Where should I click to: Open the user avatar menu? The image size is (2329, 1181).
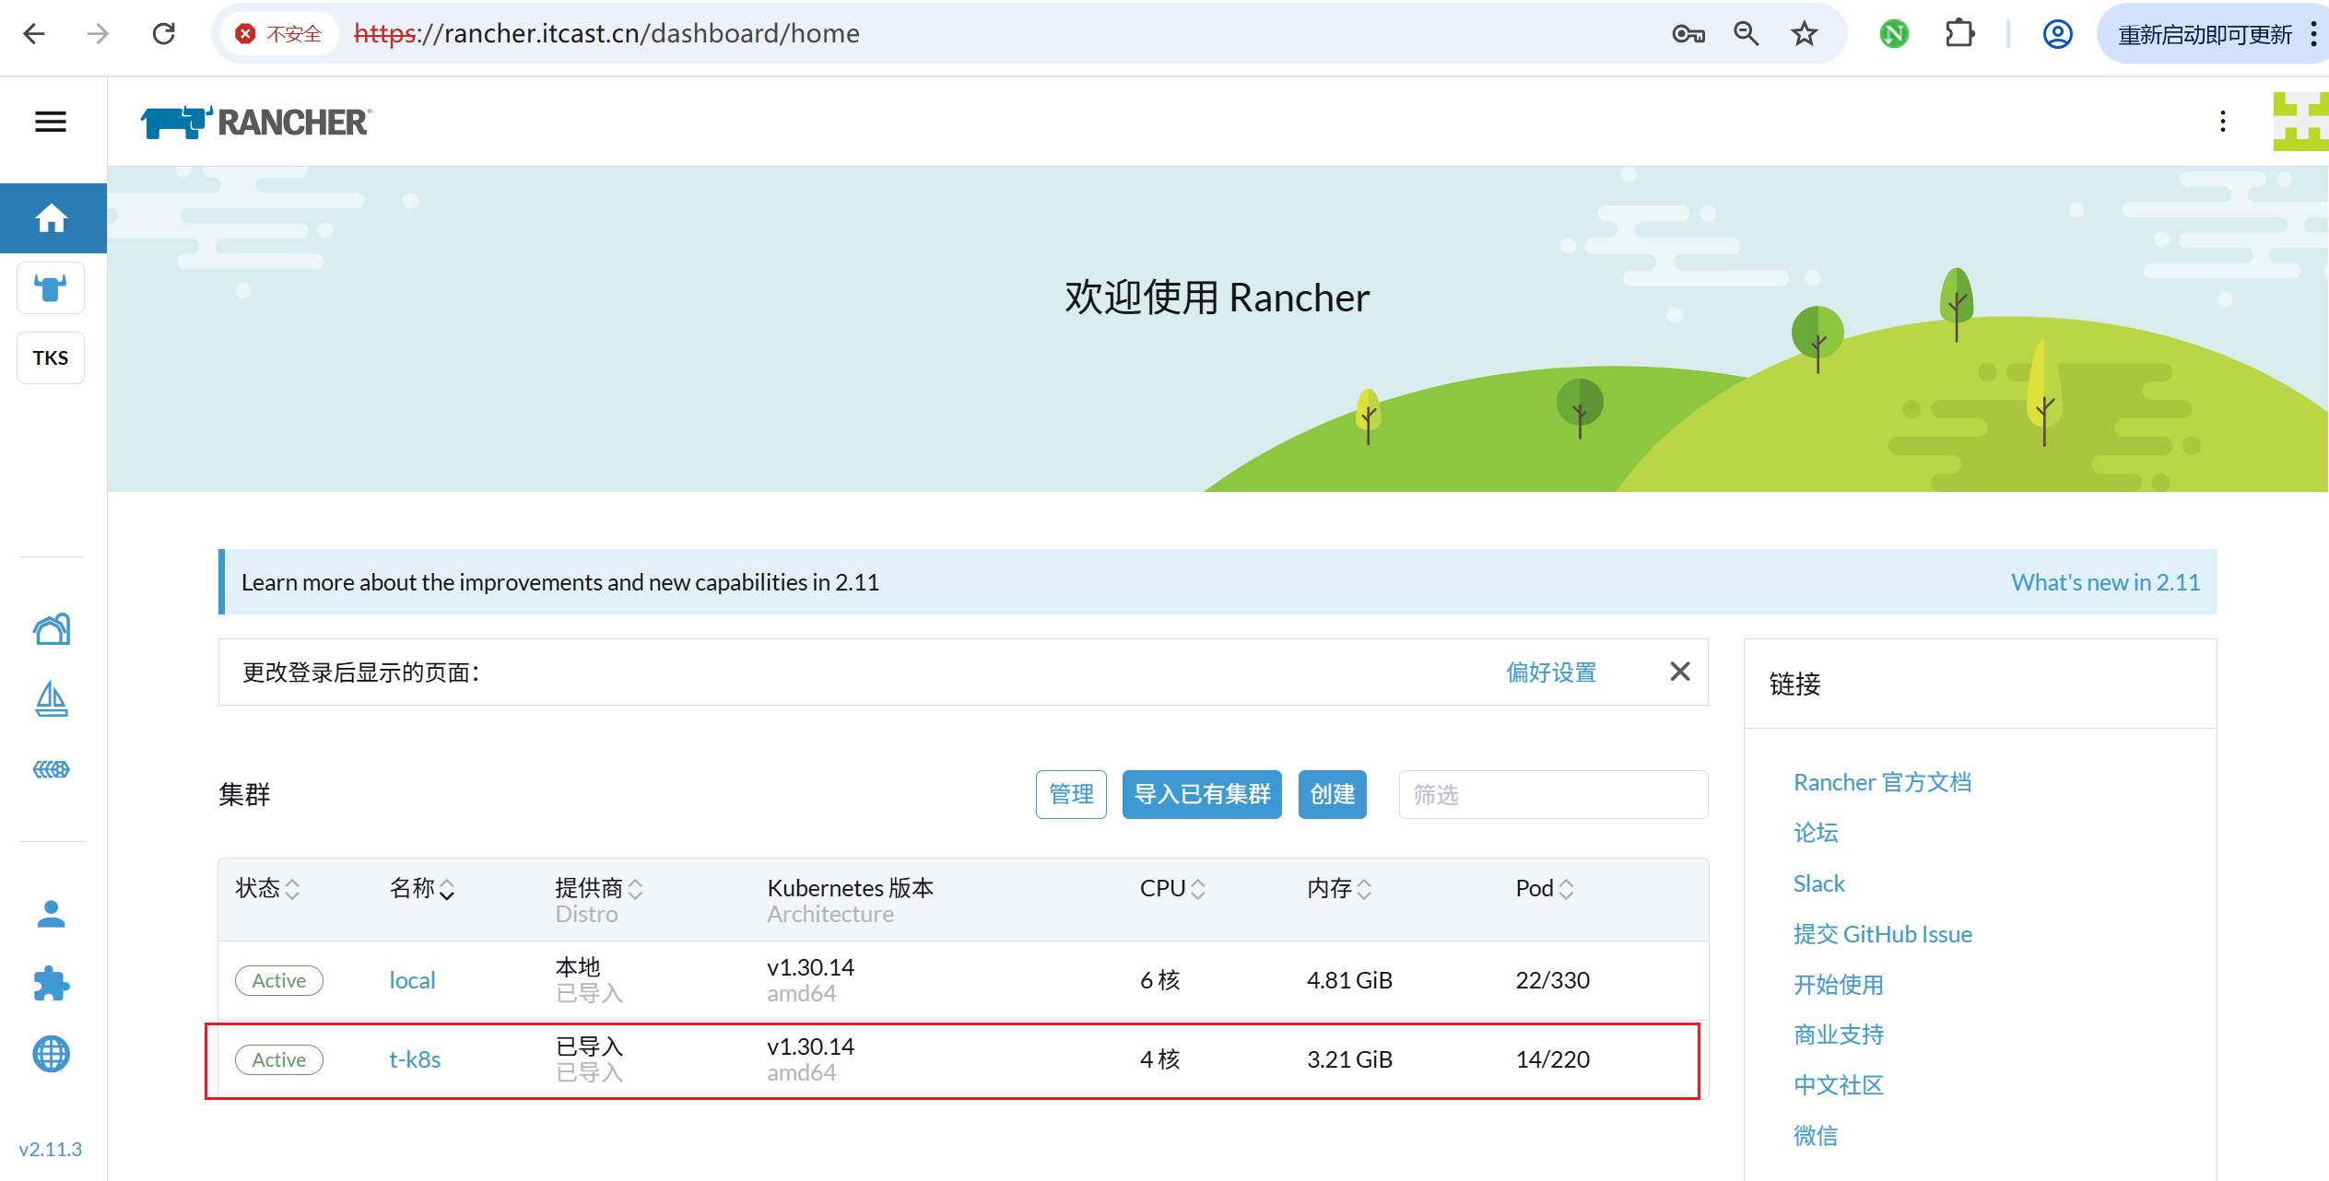coord(2301,122)
